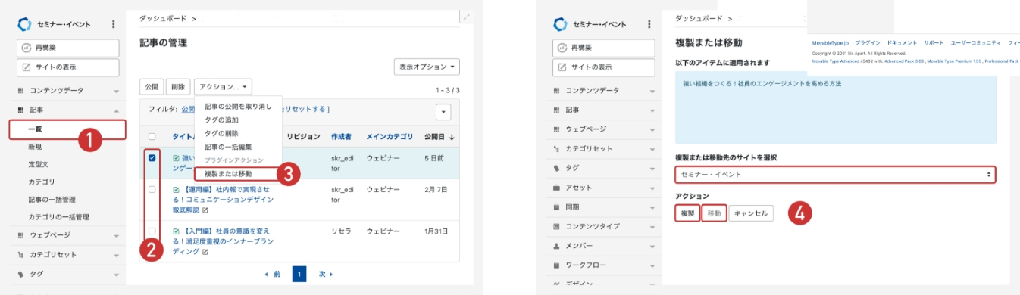Choose 複製または移動 from action menu
Screen dimensions: 1020x295
click(238, 174)
